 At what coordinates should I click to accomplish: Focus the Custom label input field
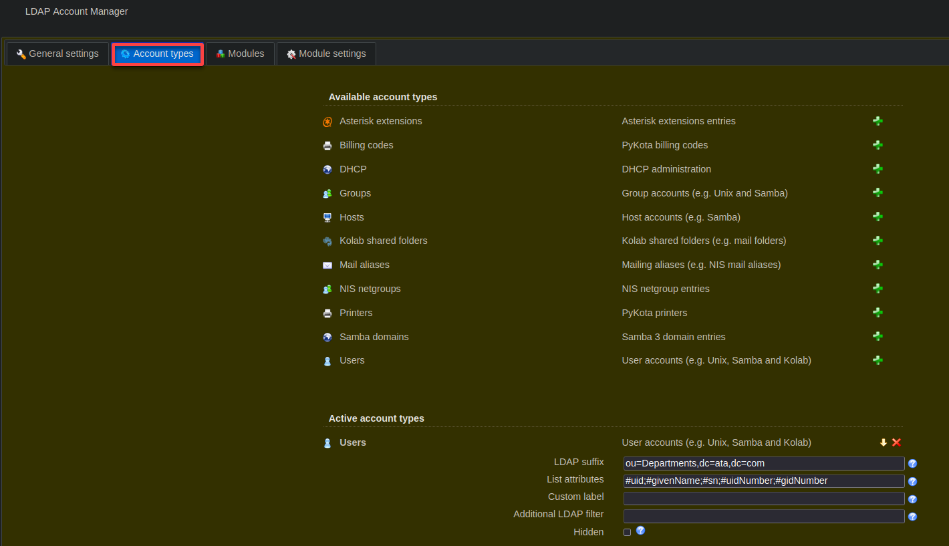pyautogui.click(x=764, y=499)
